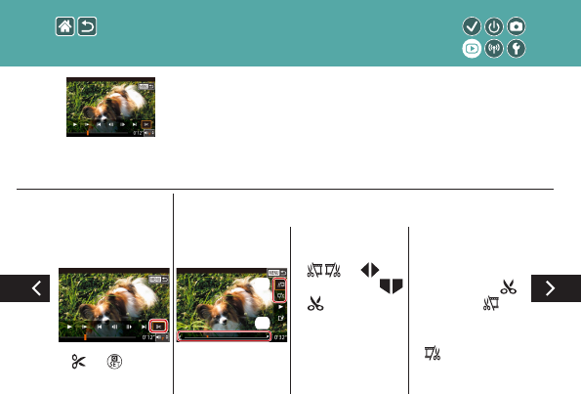The height and width of the screenshot is (394, 581).
Task: Select the highlighted playback chapter icon
Action: coord(472,49)
